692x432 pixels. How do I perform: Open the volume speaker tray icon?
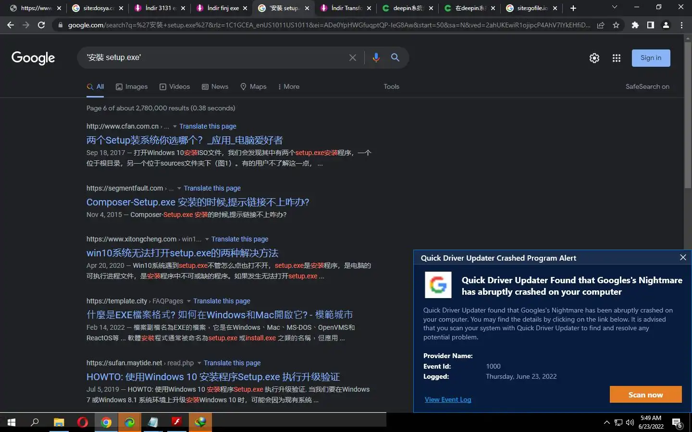coord(630,423)
